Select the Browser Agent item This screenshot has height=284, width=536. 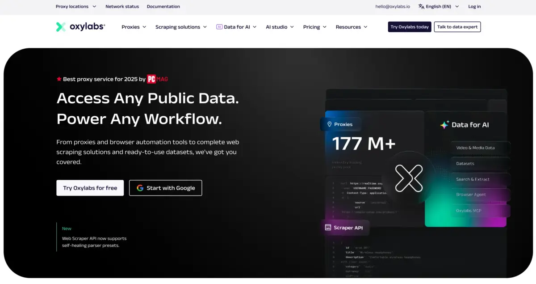[x=480, y=195]
